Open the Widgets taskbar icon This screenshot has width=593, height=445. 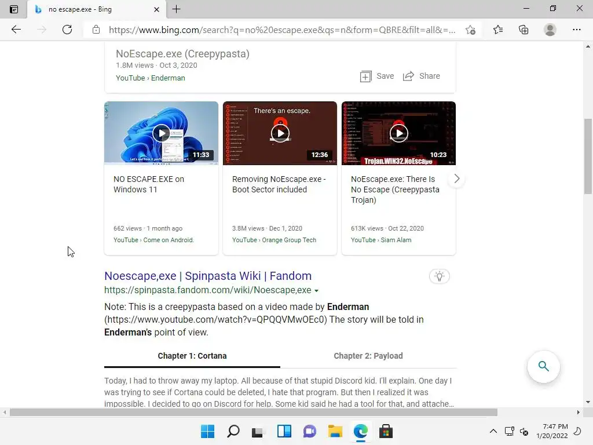click(x=284, y=431)
